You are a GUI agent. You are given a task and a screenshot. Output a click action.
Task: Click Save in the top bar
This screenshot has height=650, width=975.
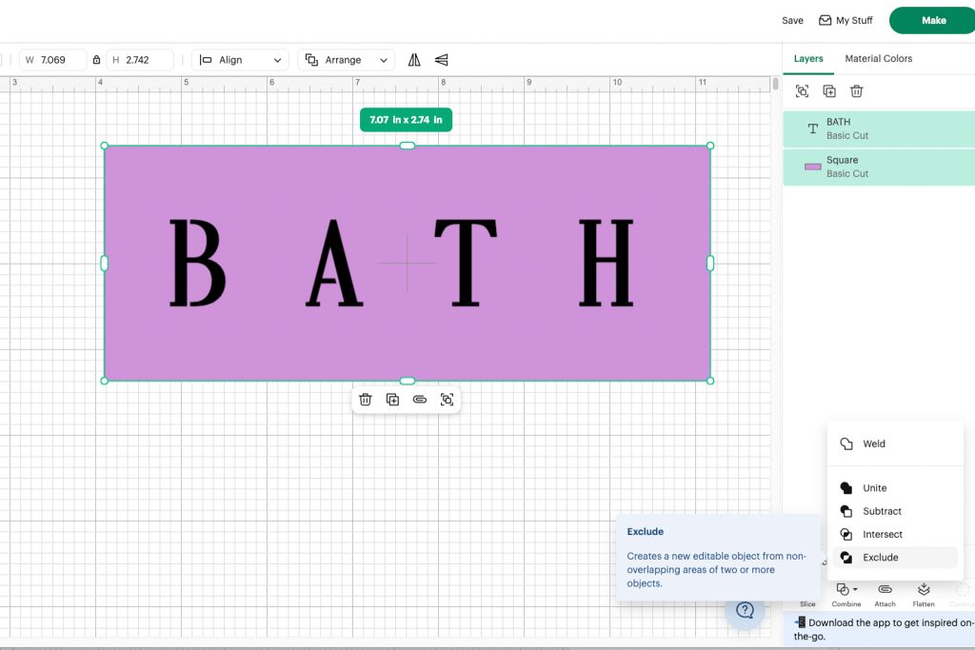click(791, 19)
